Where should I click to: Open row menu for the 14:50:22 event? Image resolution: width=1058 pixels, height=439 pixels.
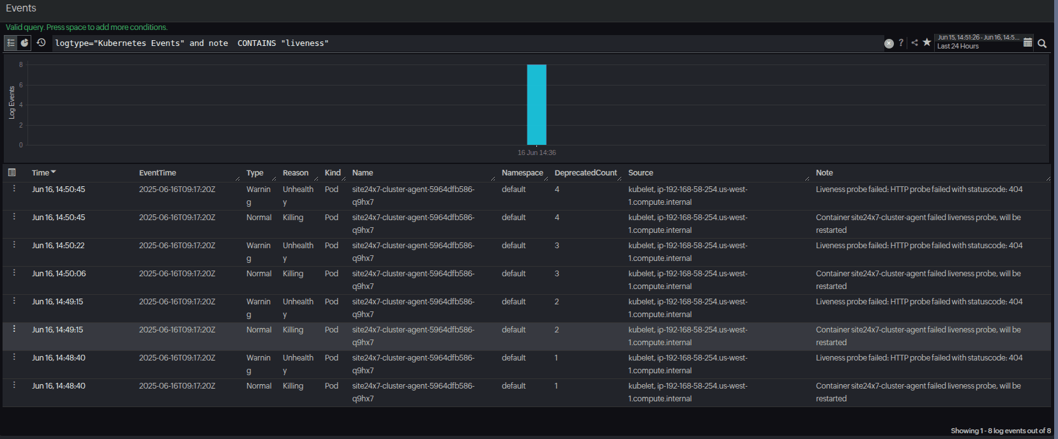[14, 245]
